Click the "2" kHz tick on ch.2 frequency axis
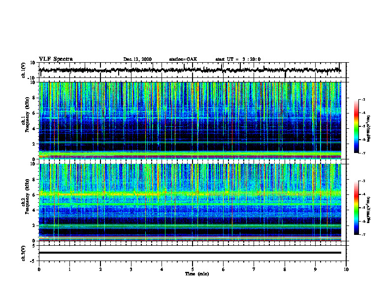390x302 pixels. point(34,226)
